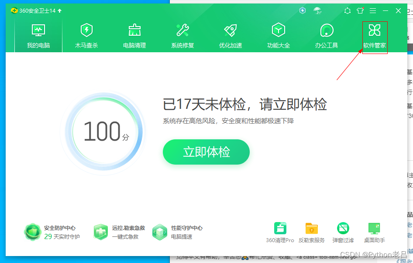Open 安全防护中心 shield icon
The image size is (413, 263).
32,232
